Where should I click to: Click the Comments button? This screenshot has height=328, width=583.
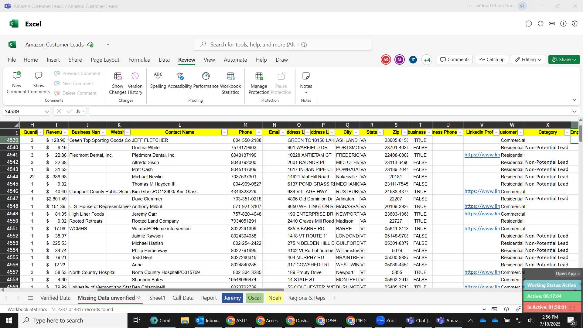tap(455, 60)
